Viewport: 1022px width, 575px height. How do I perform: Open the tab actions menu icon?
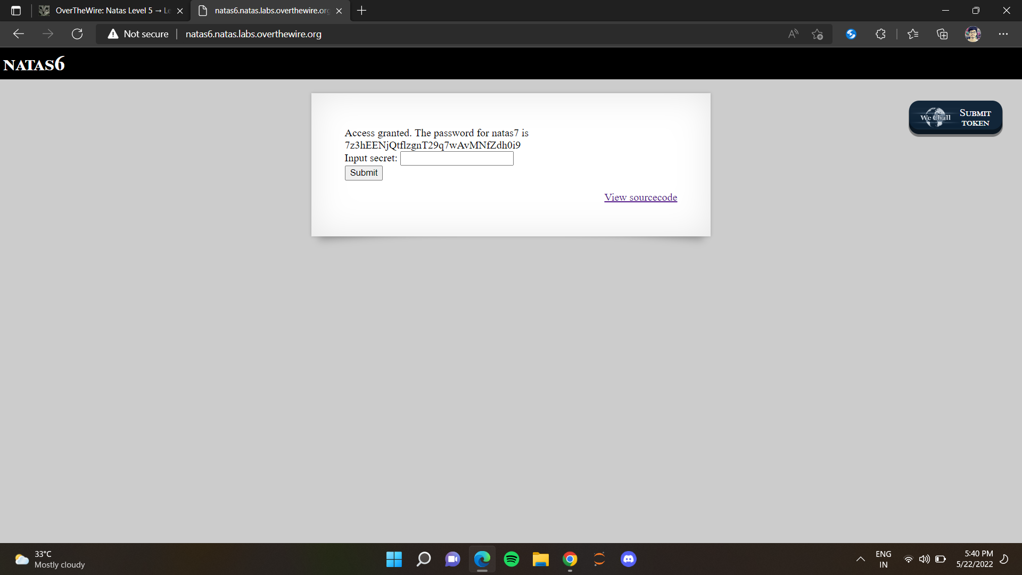point(16,11)
